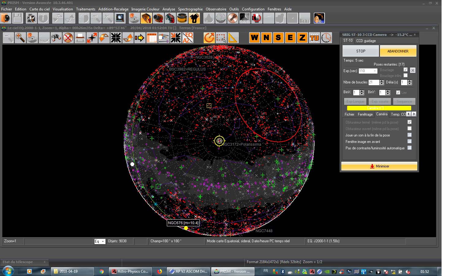Click the clock icon in sky toolbar
471x276 pixels.
(x=326, y=38)
